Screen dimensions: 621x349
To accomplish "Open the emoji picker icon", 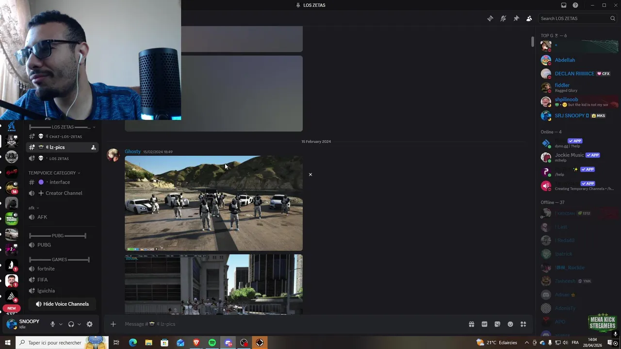I will (510, 324).
